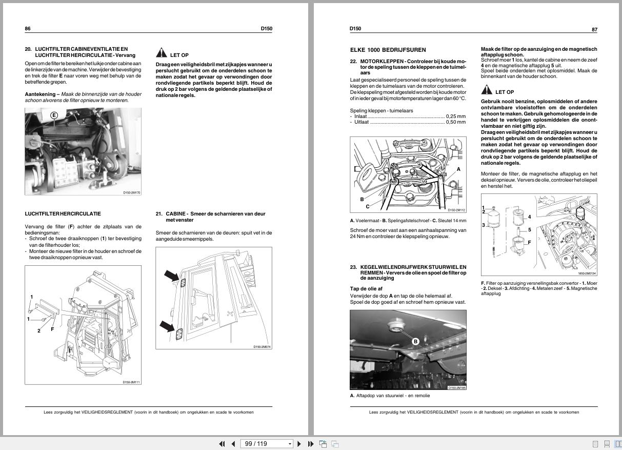This screenshot has height=450, width=622.
Task: Click the LET OP warning on page 86
Action: click(172, 53)
